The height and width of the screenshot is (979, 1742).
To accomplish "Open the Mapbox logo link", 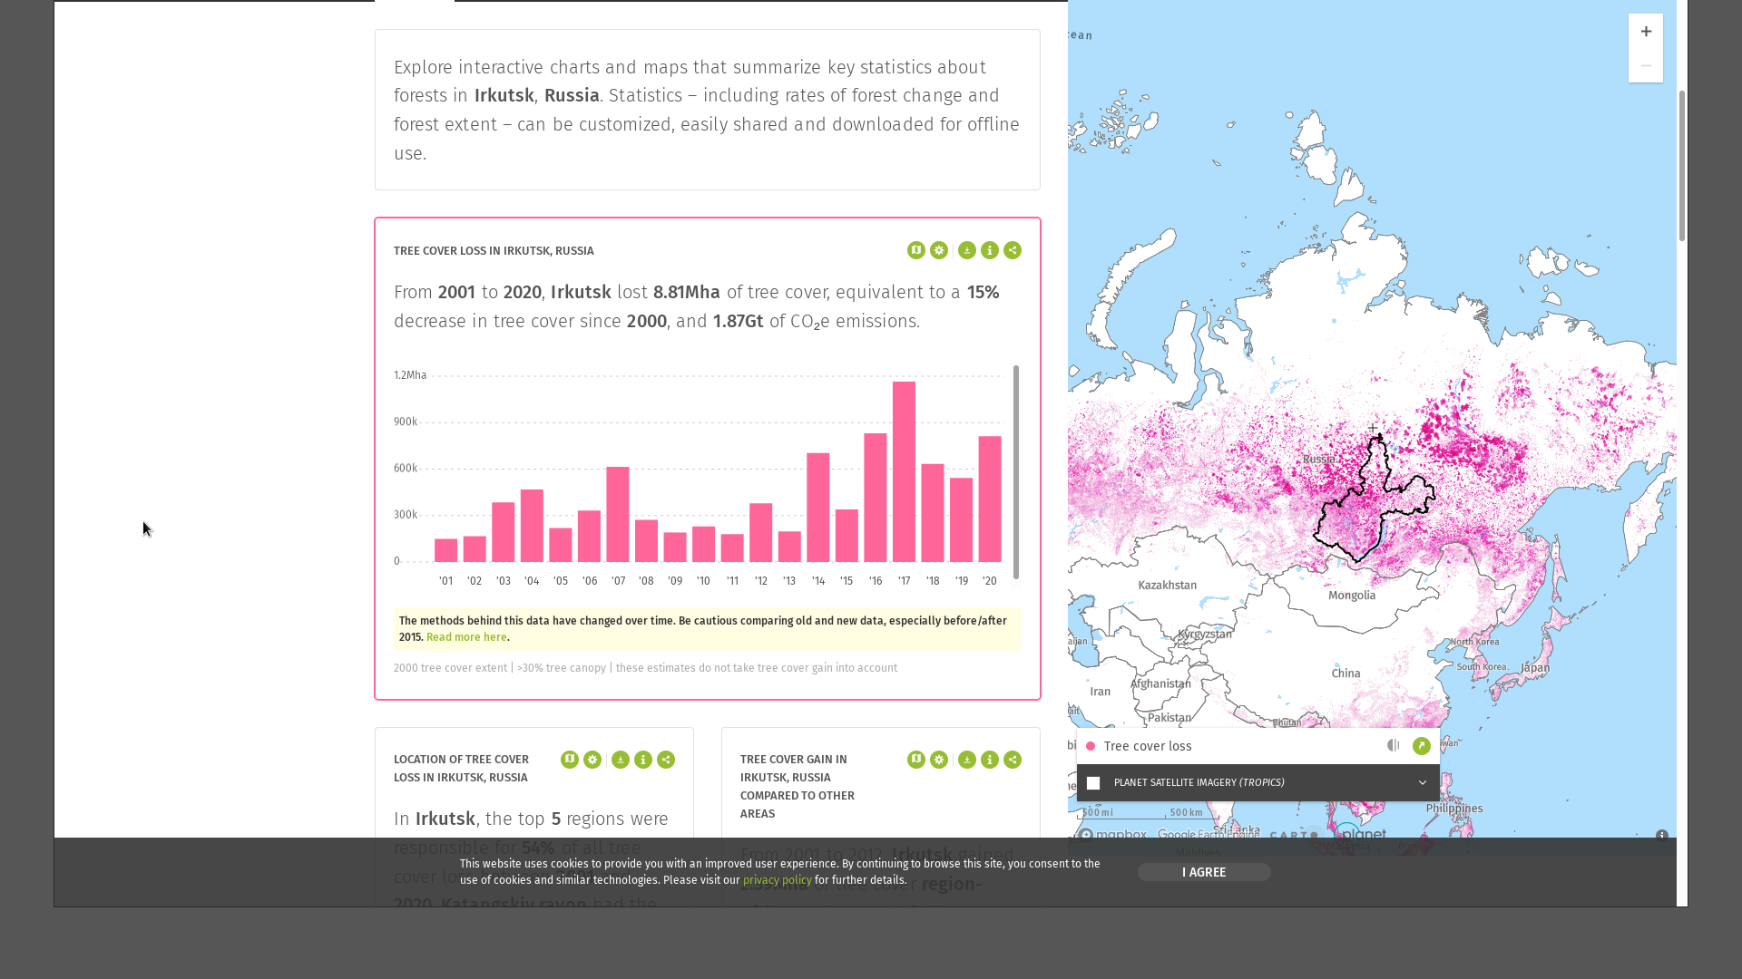I will coord(1112,835).
